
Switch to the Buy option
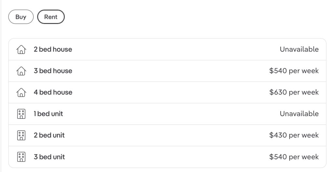[x=21, y=17]
